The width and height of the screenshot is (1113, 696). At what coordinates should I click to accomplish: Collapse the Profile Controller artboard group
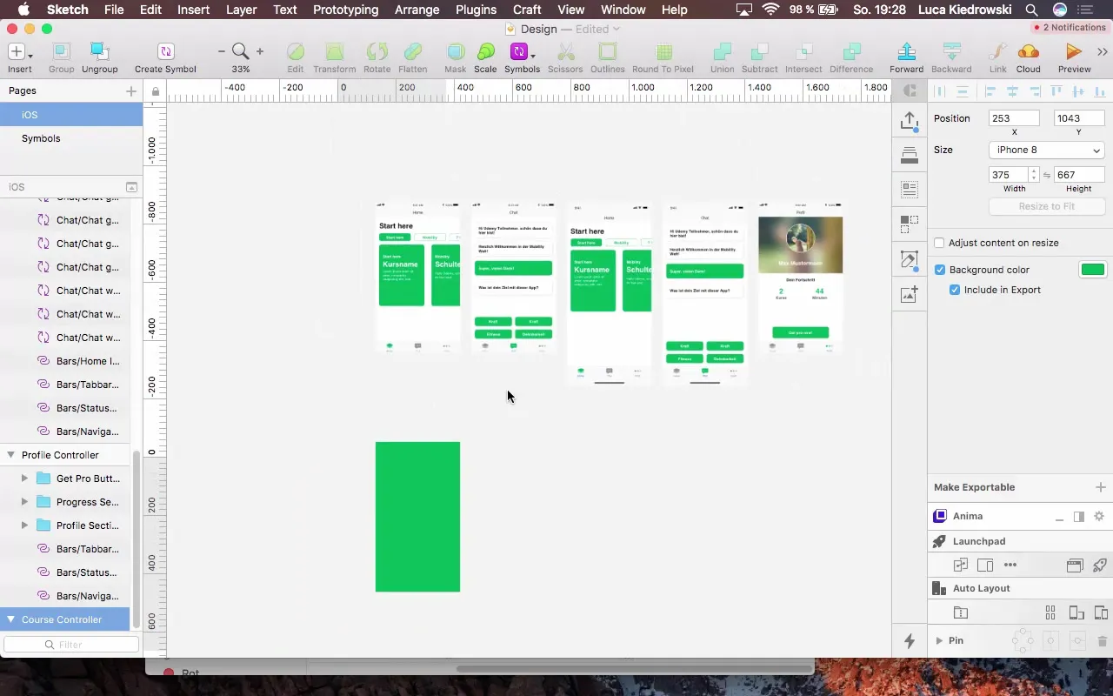tap(11, 455)
